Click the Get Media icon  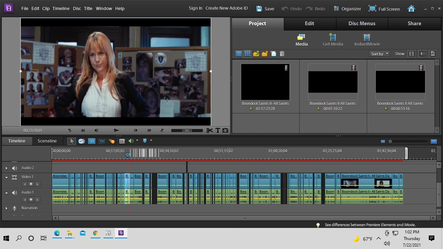[333, 40]
